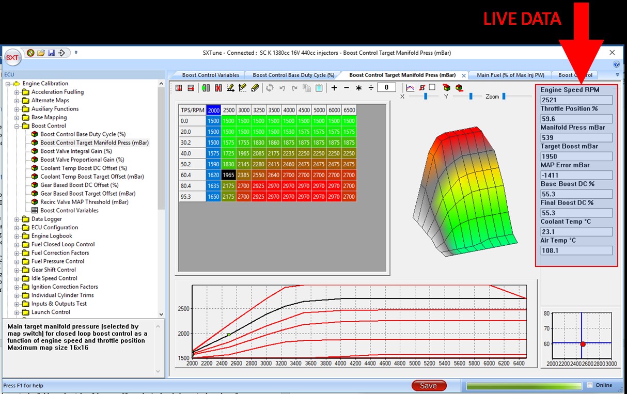Click the multiply asterisk icon in toolbar
The width and height of the screenshot is (627, 394).
point(358,88)
